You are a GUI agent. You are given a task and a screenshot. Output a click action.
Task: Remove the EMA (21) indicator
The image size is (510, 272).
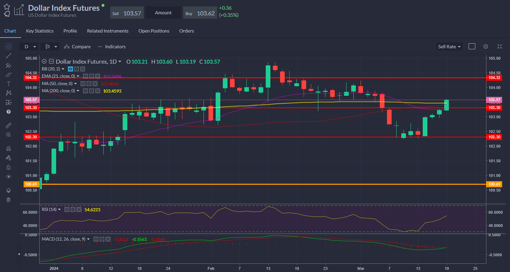[x=98, y=76]
